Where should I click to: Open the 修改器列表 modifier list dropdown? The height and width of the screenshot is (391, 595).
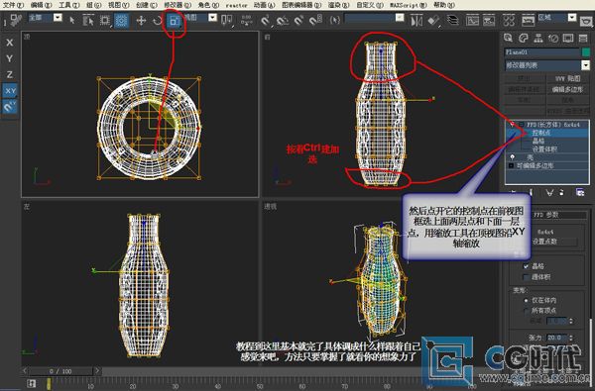point(547,65)
